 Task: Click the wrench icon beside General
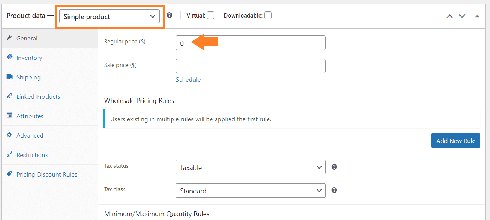pos(10,38)
